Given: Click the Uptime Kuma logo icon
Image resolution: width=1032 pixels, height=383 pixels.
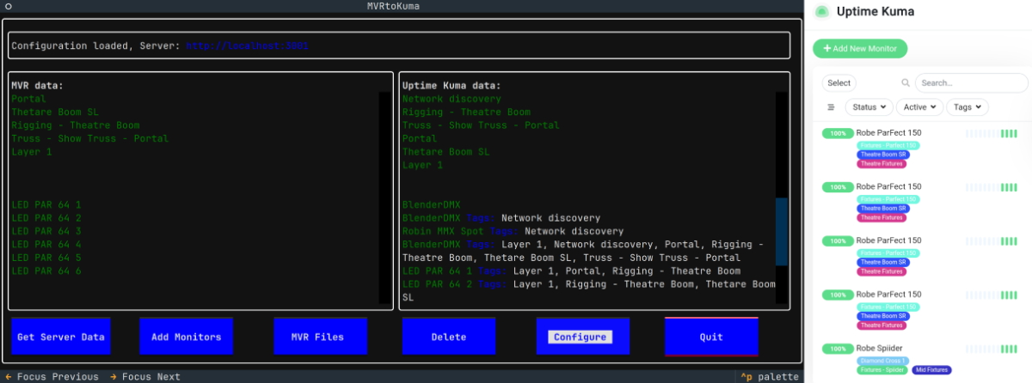Looking at the screenshot, I should 823,12.
